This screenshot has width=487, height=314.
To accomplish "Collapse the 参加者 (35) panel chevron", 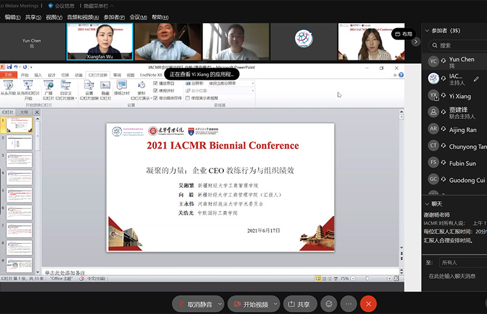I will 427,30.
